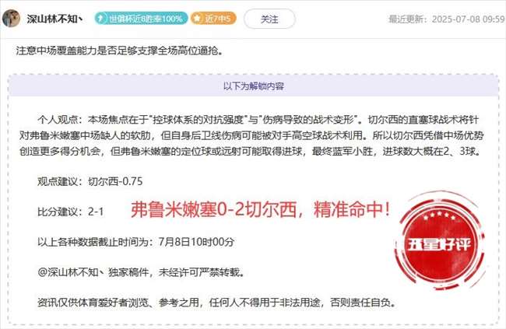Click the 资讯仅供体育爱好者浏览 disclaimer
The width and height of the screenshot is (506, 329).
[217, 303]
